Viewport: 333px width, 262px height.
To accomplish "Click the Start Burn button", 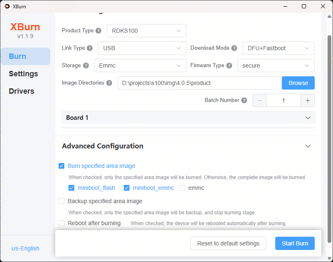I will pyautogui.click(x=295, y=243).
